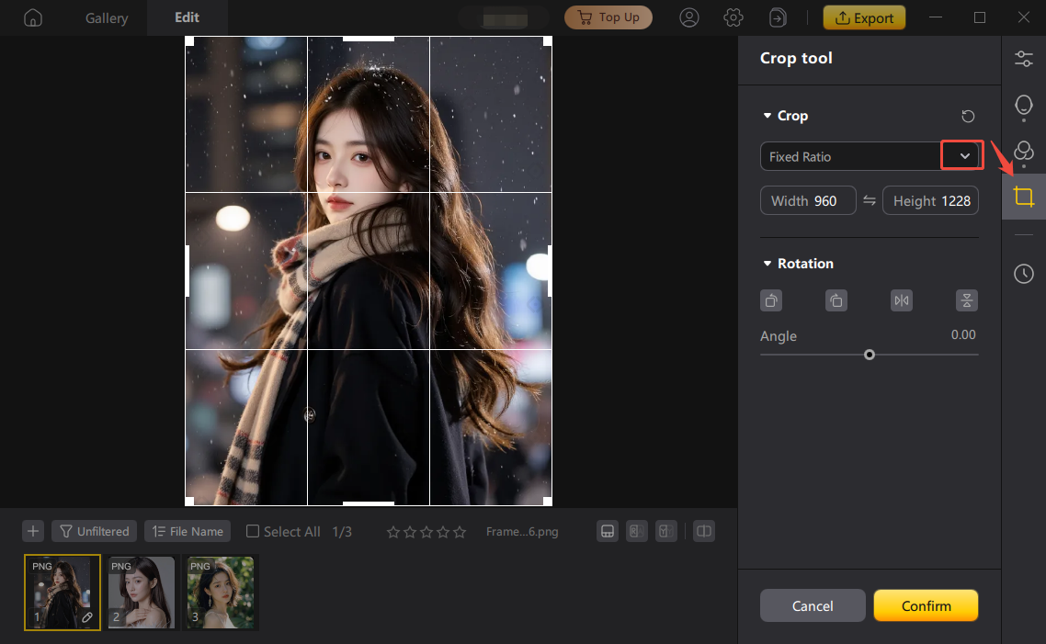Check the Select All checkbox
The height and width of the screenshot is (644, 1046).
coord(251,531)
